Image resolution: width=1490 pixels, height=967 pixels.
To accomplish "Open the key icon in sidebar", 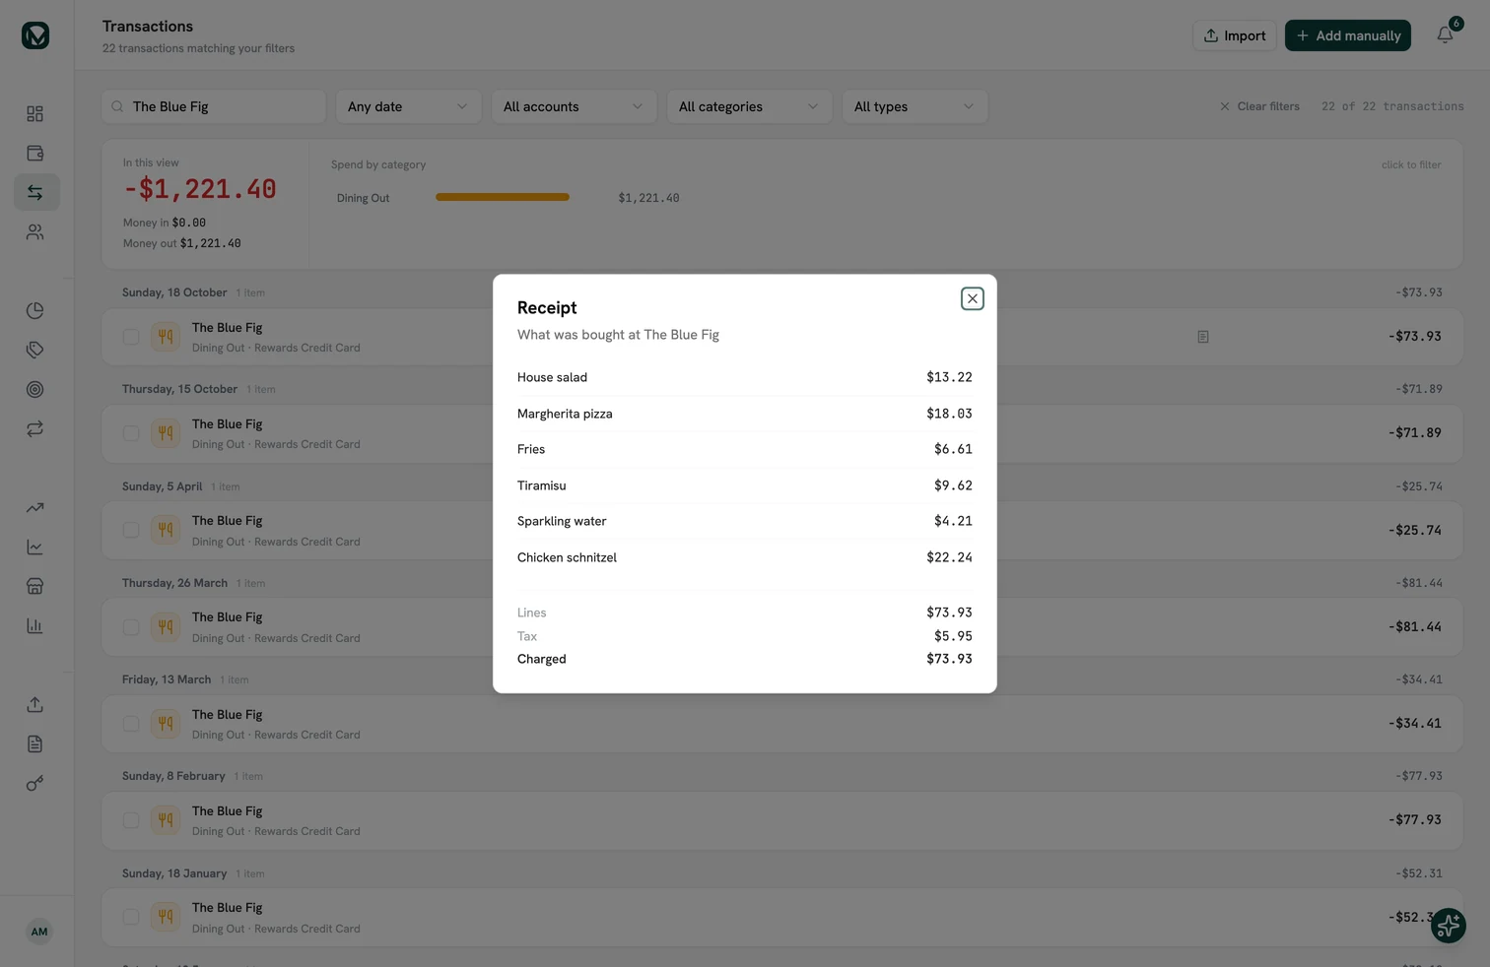I will (35, 784).
